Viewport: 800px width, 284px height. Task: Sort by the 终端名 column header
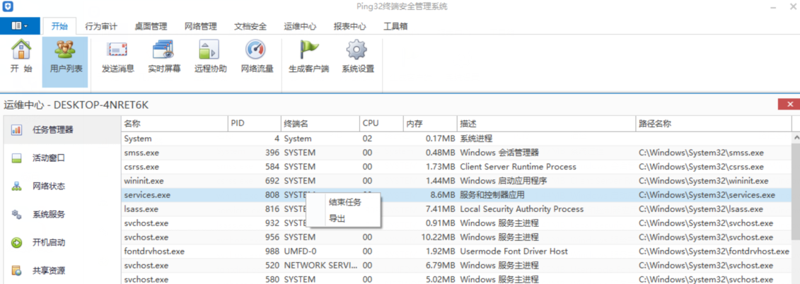[320, 124]
